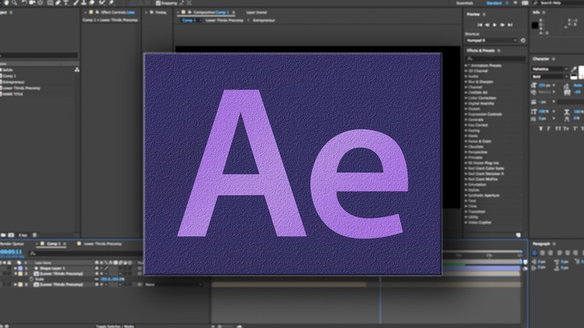The height and width of the screenshot is (328, 584).
Task: Jump to last frame in Preview
Action: pyautogui.click(x=510, y=25)
